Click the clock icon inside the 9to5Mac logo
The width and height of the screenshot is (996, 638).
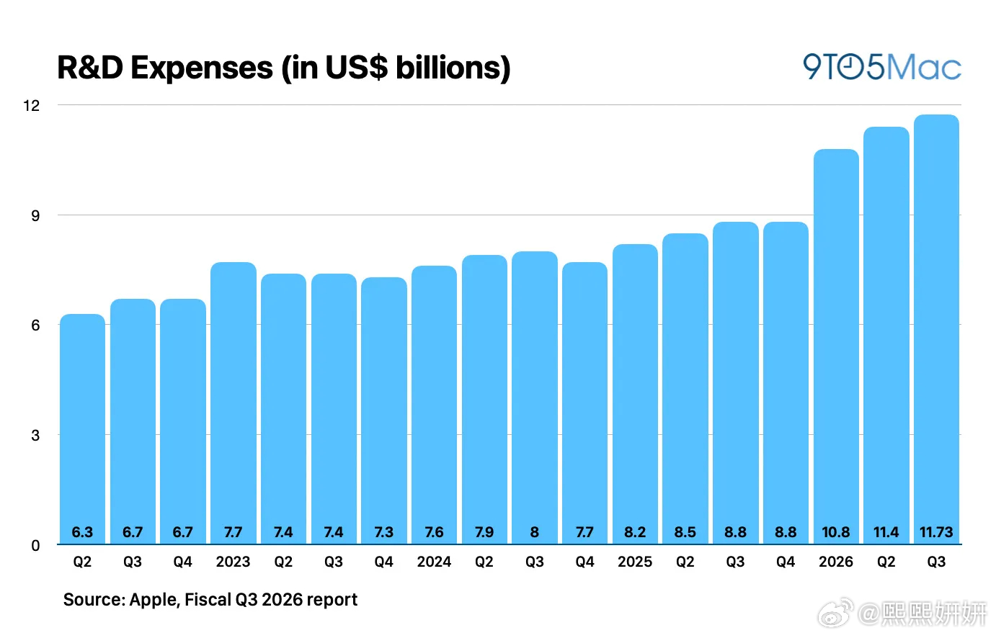click(x=850, y=67)
